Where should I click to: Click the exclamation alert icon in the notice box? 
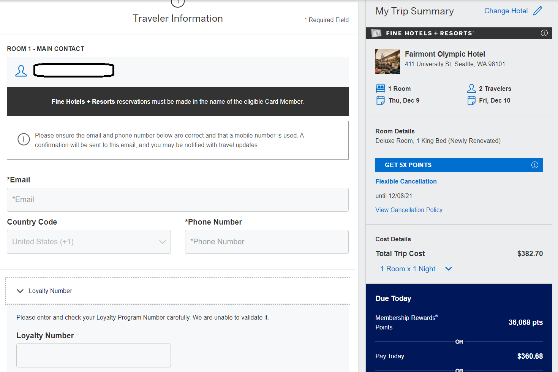click(24, 139)
